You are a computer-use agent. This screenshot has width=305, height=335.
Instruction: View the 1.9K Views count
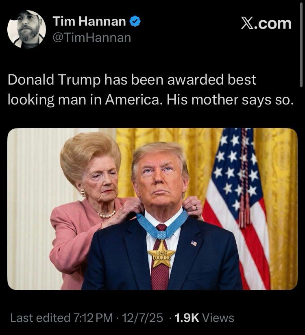[204, 318]
